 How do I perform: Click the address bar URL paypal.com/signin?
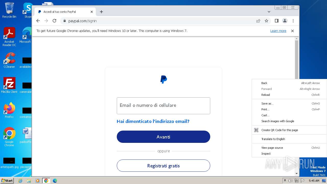(x=83, y=21)
